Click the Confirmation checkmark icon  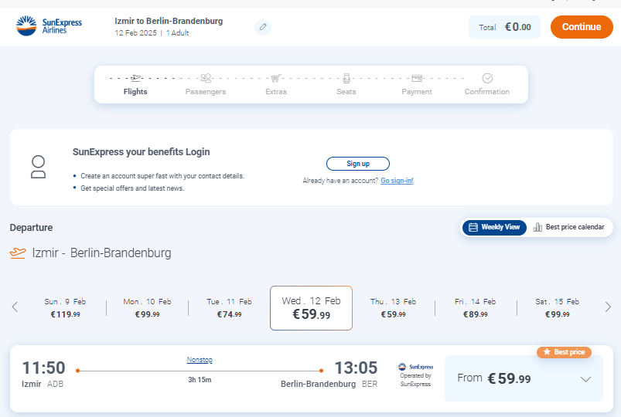click(x=487, y=78)
